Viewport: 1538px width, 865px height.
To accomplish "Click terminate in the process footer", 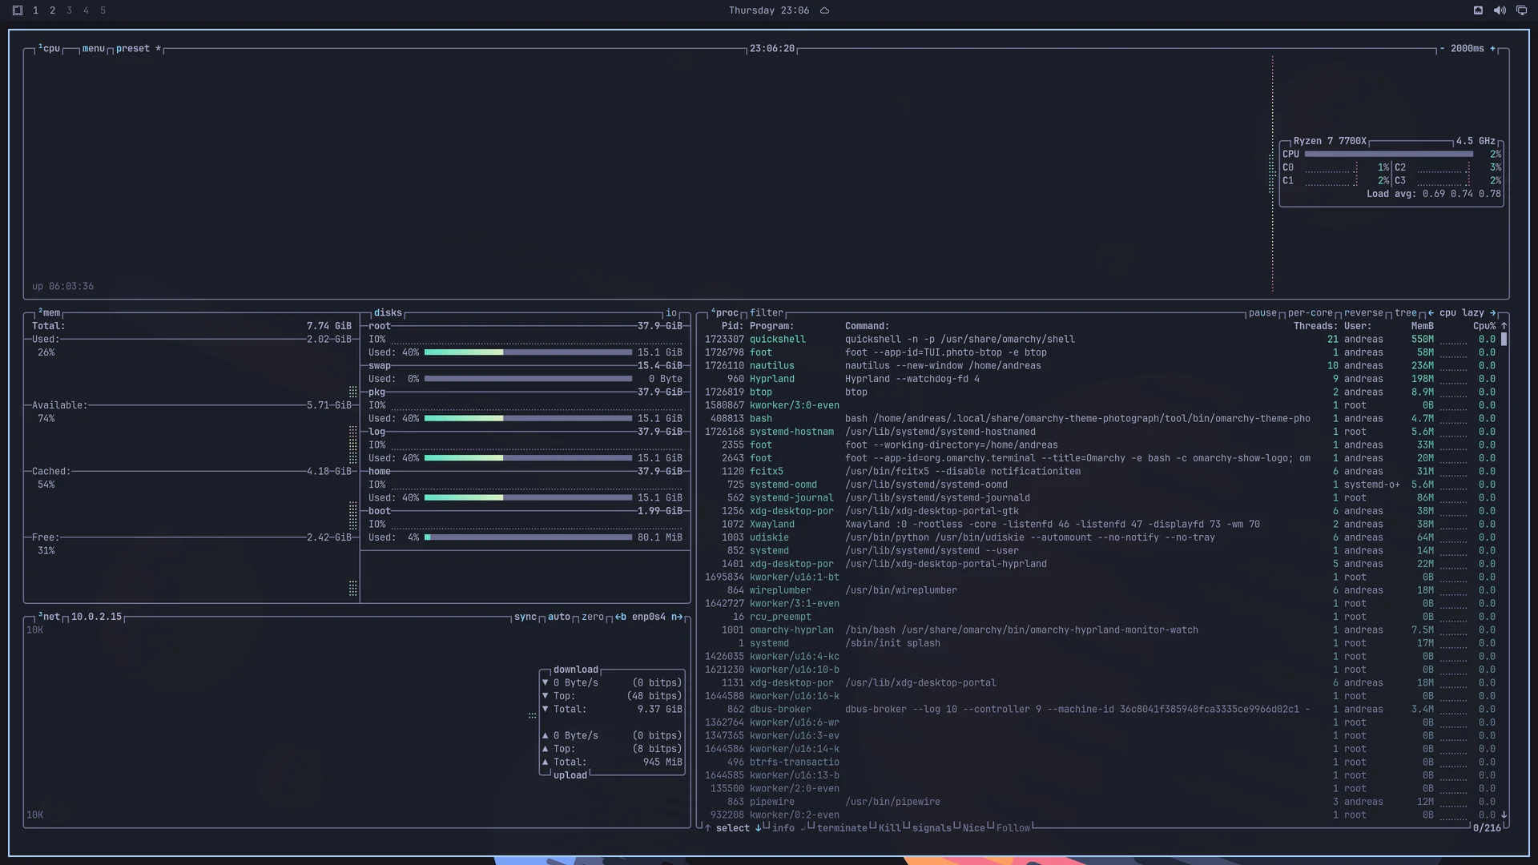I will (x=842, y=828).
